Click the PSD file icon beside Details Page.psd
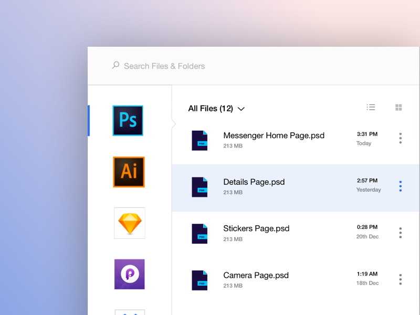Image resolution: width=420 pixels, height=315 pixels. [x=199, y=187]
